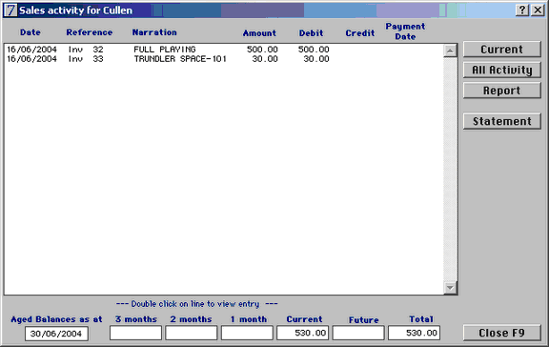Click the 30.00 value in Debit column
Image resolution: width=549 pixels, height=347 pixels.
tap(316, 59)
